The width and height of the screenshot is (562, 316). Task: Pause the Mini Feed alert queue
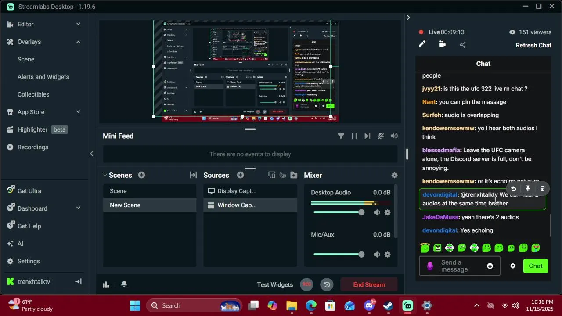point(354,136)
